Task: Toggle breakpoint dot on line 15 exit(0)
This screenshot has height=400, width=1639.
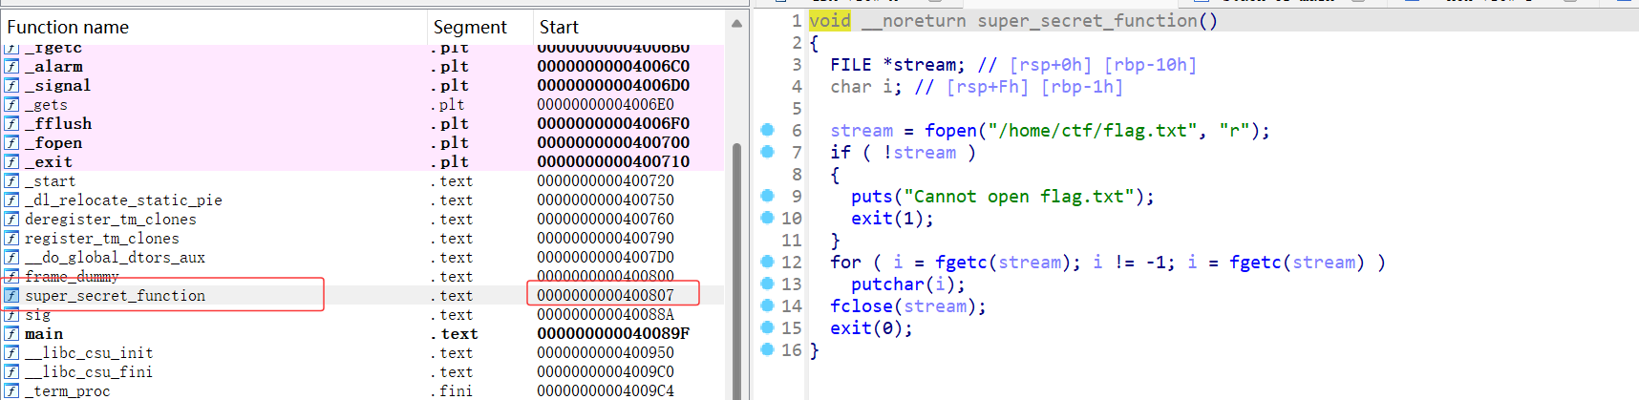Action: (767, 327)
